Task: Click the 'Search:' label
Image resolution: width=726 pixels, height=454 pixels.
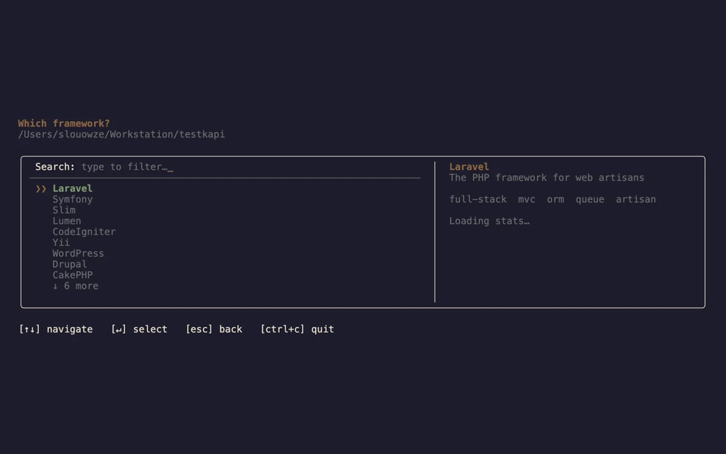Action: tap(55, 167)
